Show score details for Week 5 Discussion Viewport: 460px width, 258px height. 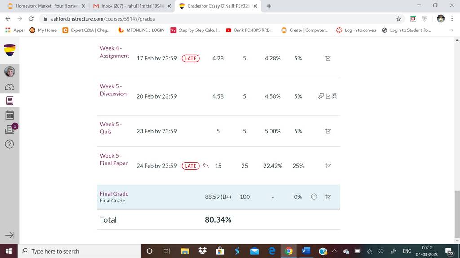(x=328, y=96)
